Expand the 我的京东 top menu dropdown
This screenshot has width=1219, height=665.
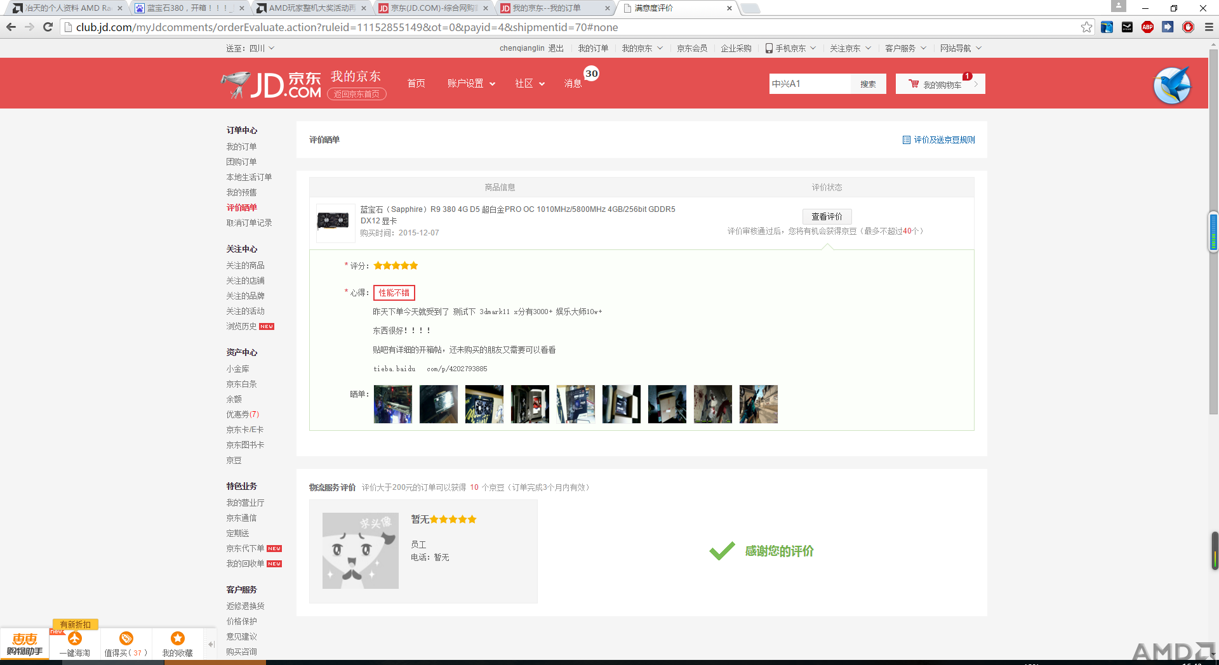point(643,48)
